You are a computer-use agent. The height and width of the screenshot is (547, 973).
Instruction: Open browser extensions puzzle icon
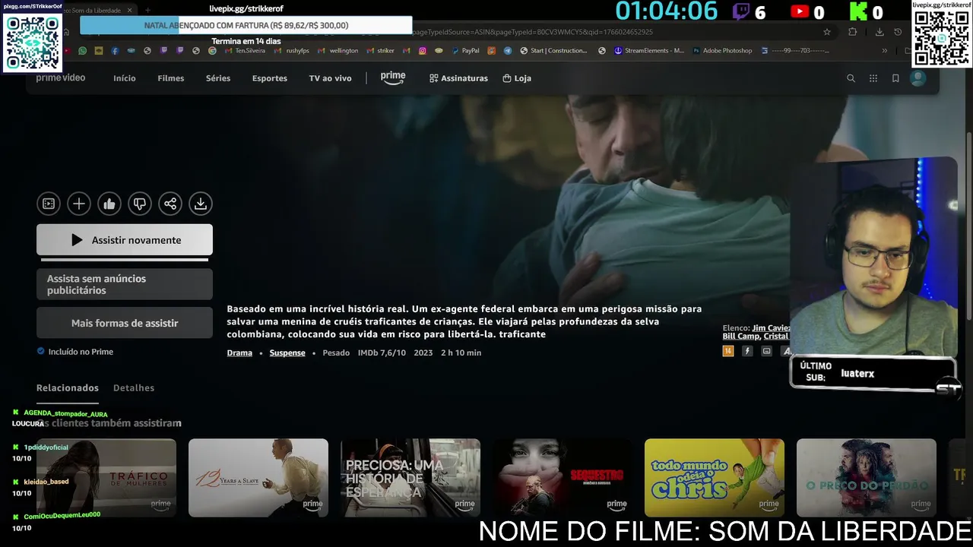click(x=853, y=32)
